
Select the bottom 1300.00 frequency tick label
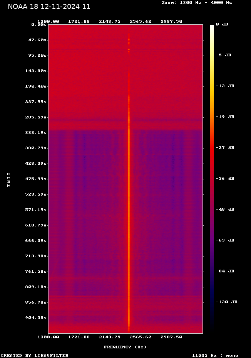pyautogui.click(x=48, y=337)
